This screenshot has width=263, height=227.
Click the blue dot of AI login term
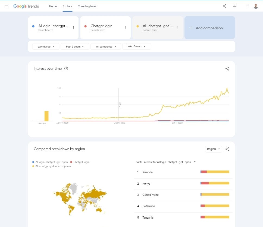[33, 26]
